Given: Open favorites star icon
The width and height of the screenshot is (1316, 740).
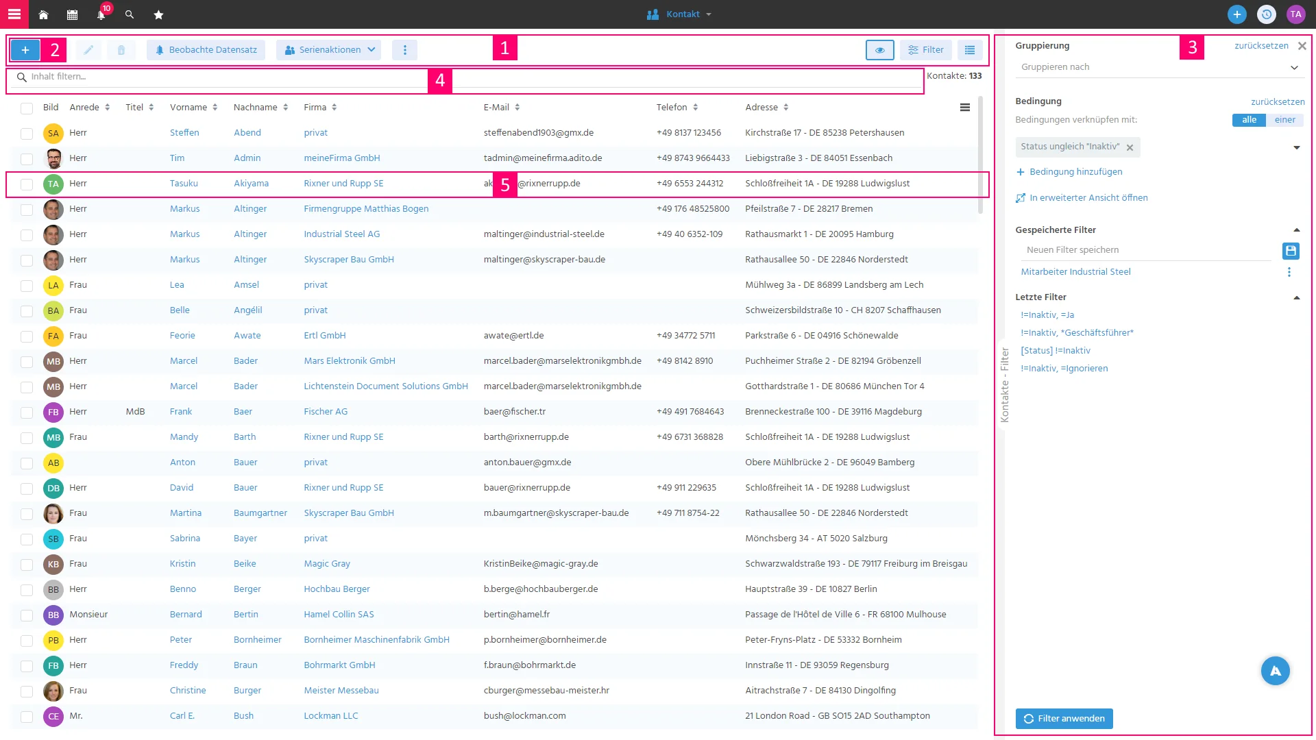Looking at the screenshot, I should [158, 14].
